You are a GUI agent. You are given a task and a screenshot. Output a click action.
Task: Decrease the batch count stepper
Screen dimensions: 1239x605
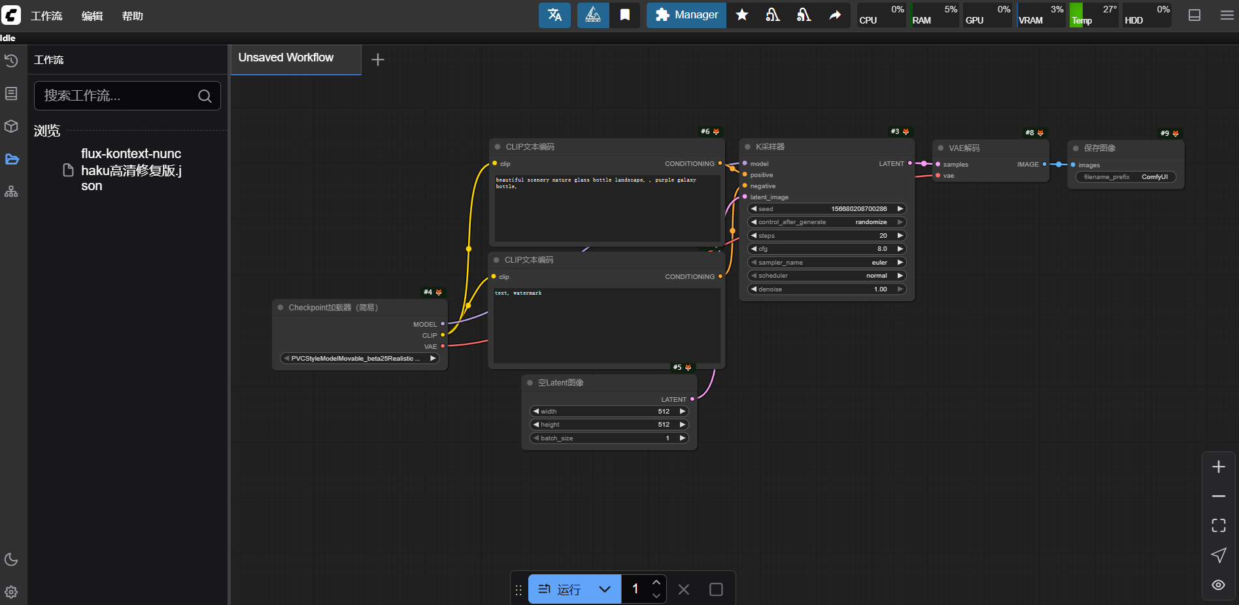[656, 596]
